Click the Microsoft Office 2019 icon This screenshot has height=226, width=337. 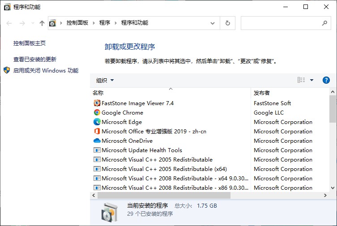click(97, 131)
